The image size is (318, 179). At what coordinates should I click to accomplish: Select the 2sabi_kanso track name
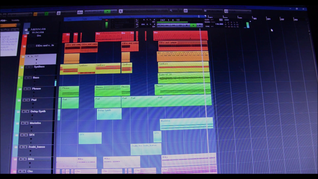37,147
